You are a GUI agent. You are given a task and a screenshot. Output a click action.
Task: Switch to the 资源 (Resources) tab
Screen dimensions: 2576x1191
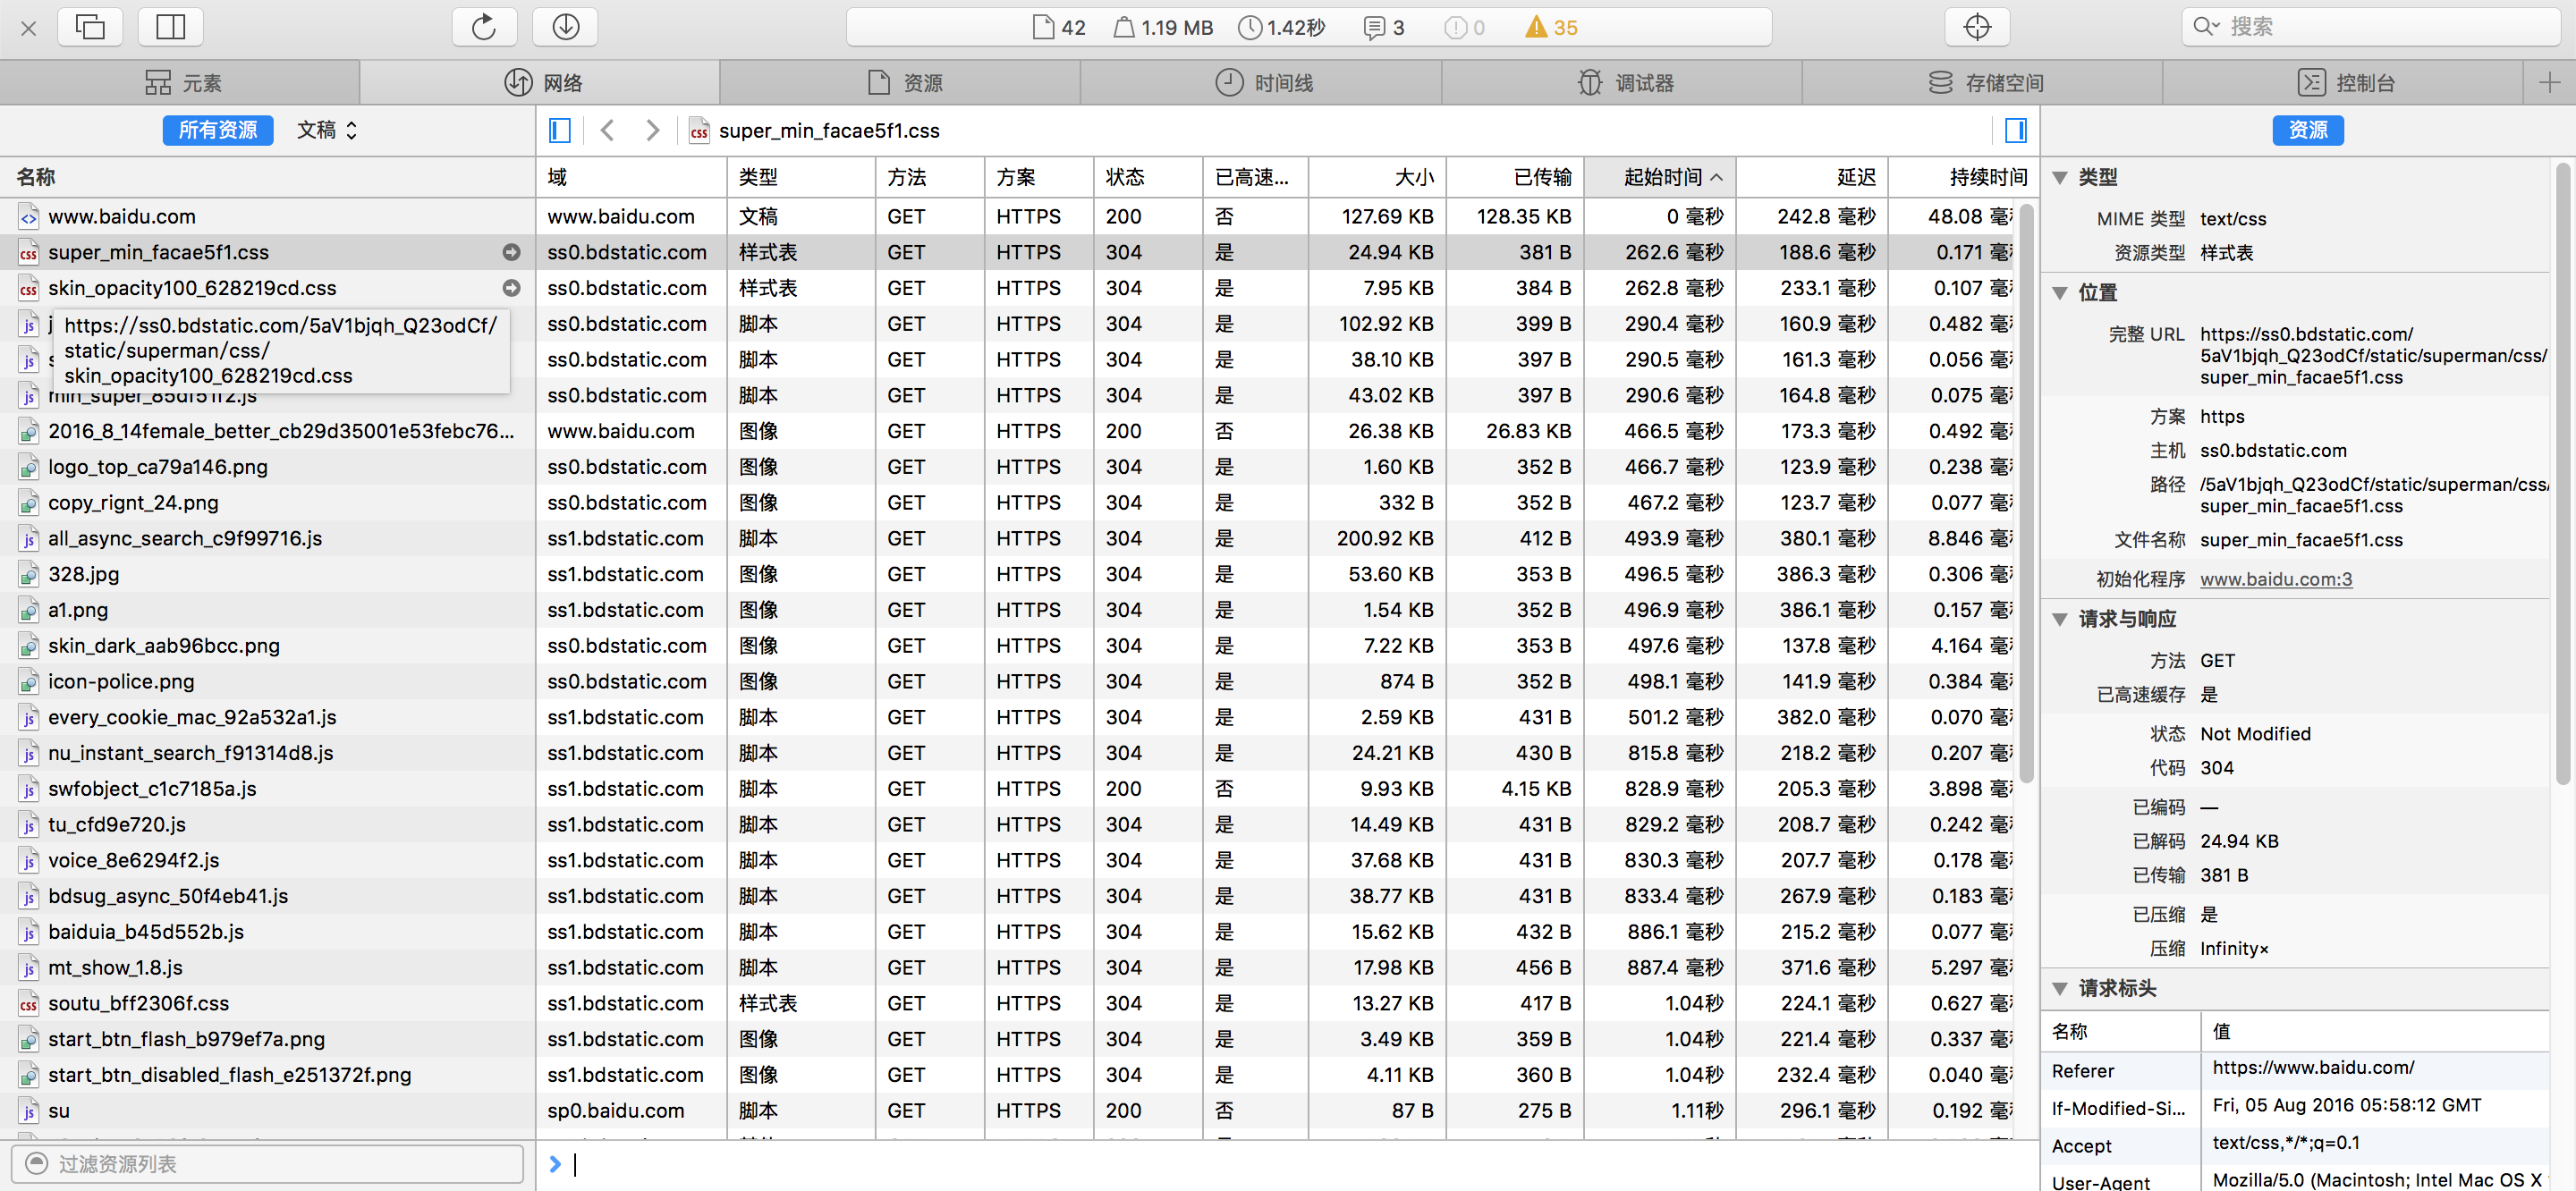coord(901,83)
